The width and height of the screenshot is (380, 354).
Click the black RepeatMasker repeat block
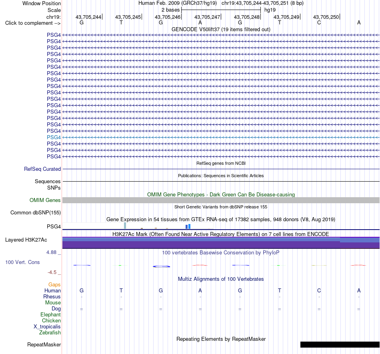340,344
